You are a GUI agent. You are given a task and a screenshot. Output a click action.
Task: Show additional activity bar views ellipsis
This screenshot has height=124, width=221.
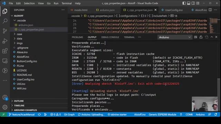pos(5,81)
